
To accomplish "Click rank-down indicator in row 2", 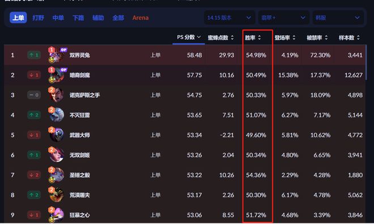I will pyautogui.click(x=34, y=75).
